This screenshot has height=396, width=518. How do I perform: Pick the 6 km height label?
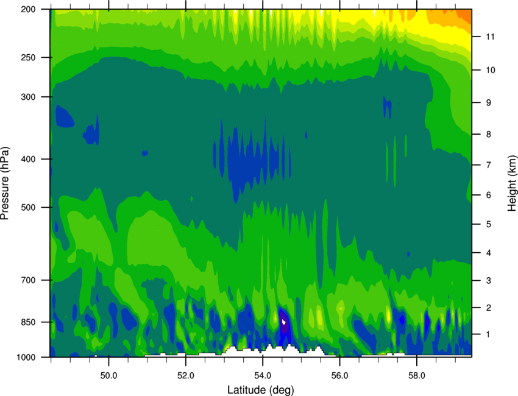[x=488, y=195]
